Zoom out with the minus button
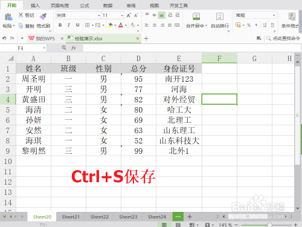This screenshot has width=302, height=227. [x=236, y=225]
